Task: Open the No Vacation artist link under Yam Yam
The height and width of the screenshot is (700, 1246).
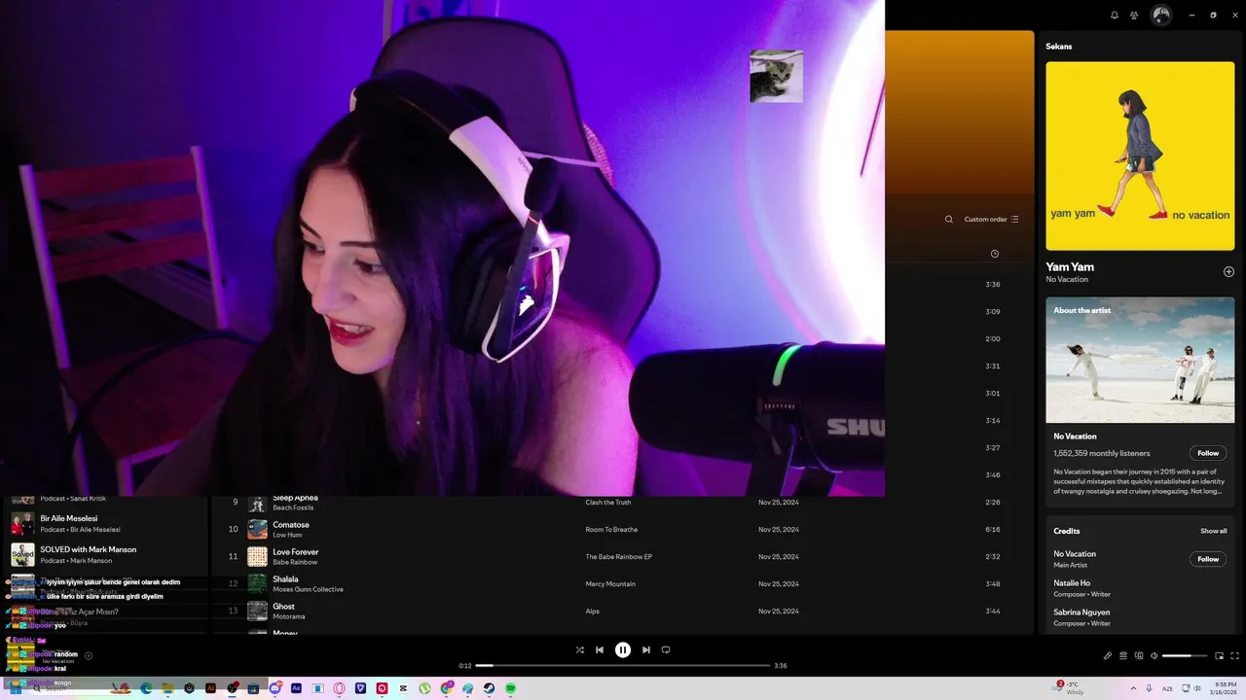Action: point(1067,280)
